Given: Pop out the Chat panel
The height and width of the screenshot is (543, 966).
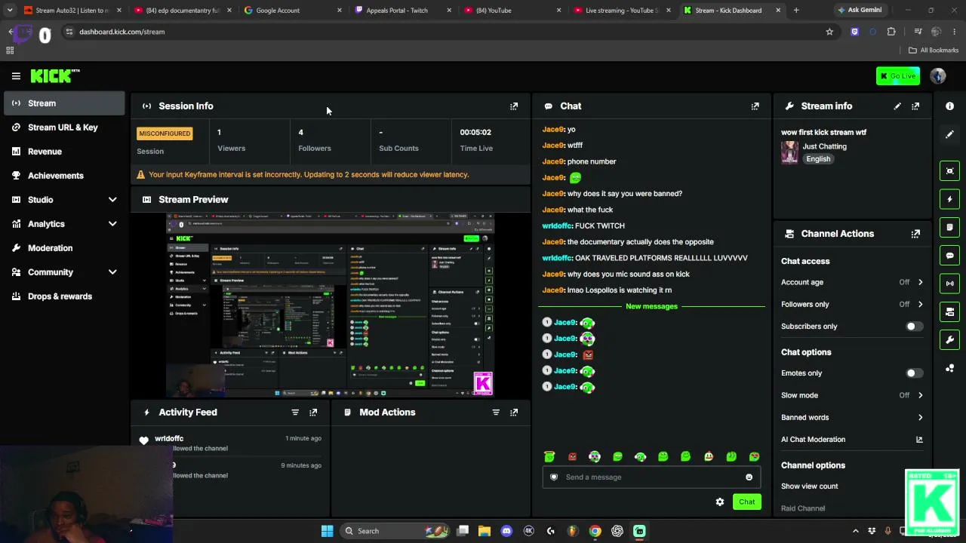Looking at the screenshot, I should [x=755, y=106].
